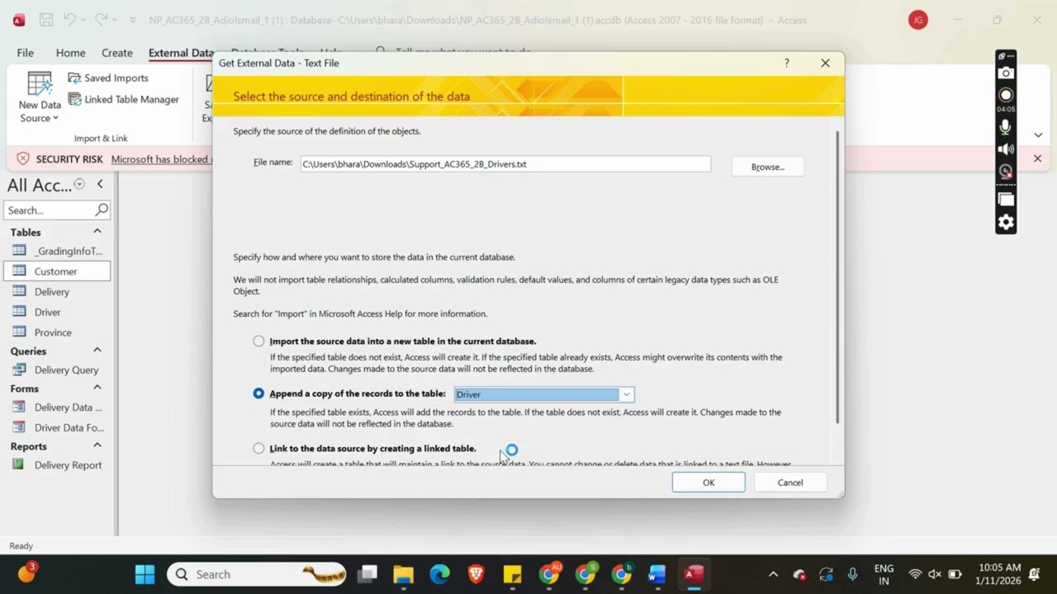The height and width of the screenshot is (594, 1057).
Task: Toggle the microphone in recorder toolbar
Action: [x=1005, y=127]
